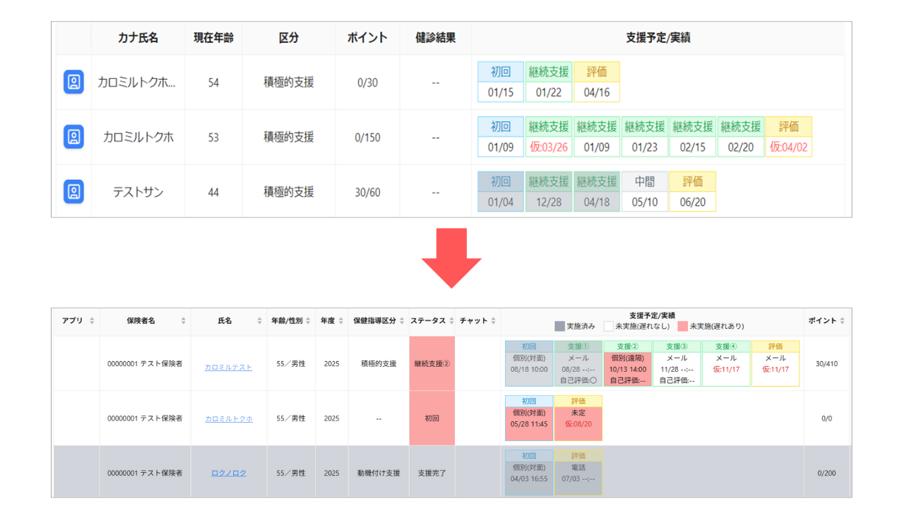Open 支援④ メール 仮:11/17 block
The width and height of the screenshot is (904, 508).
pyautogui.click(x=726, y=363)
